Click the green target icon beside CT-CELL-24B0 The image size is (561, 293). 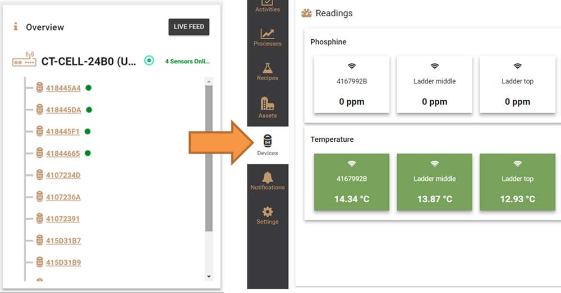(x=149, y=61)
